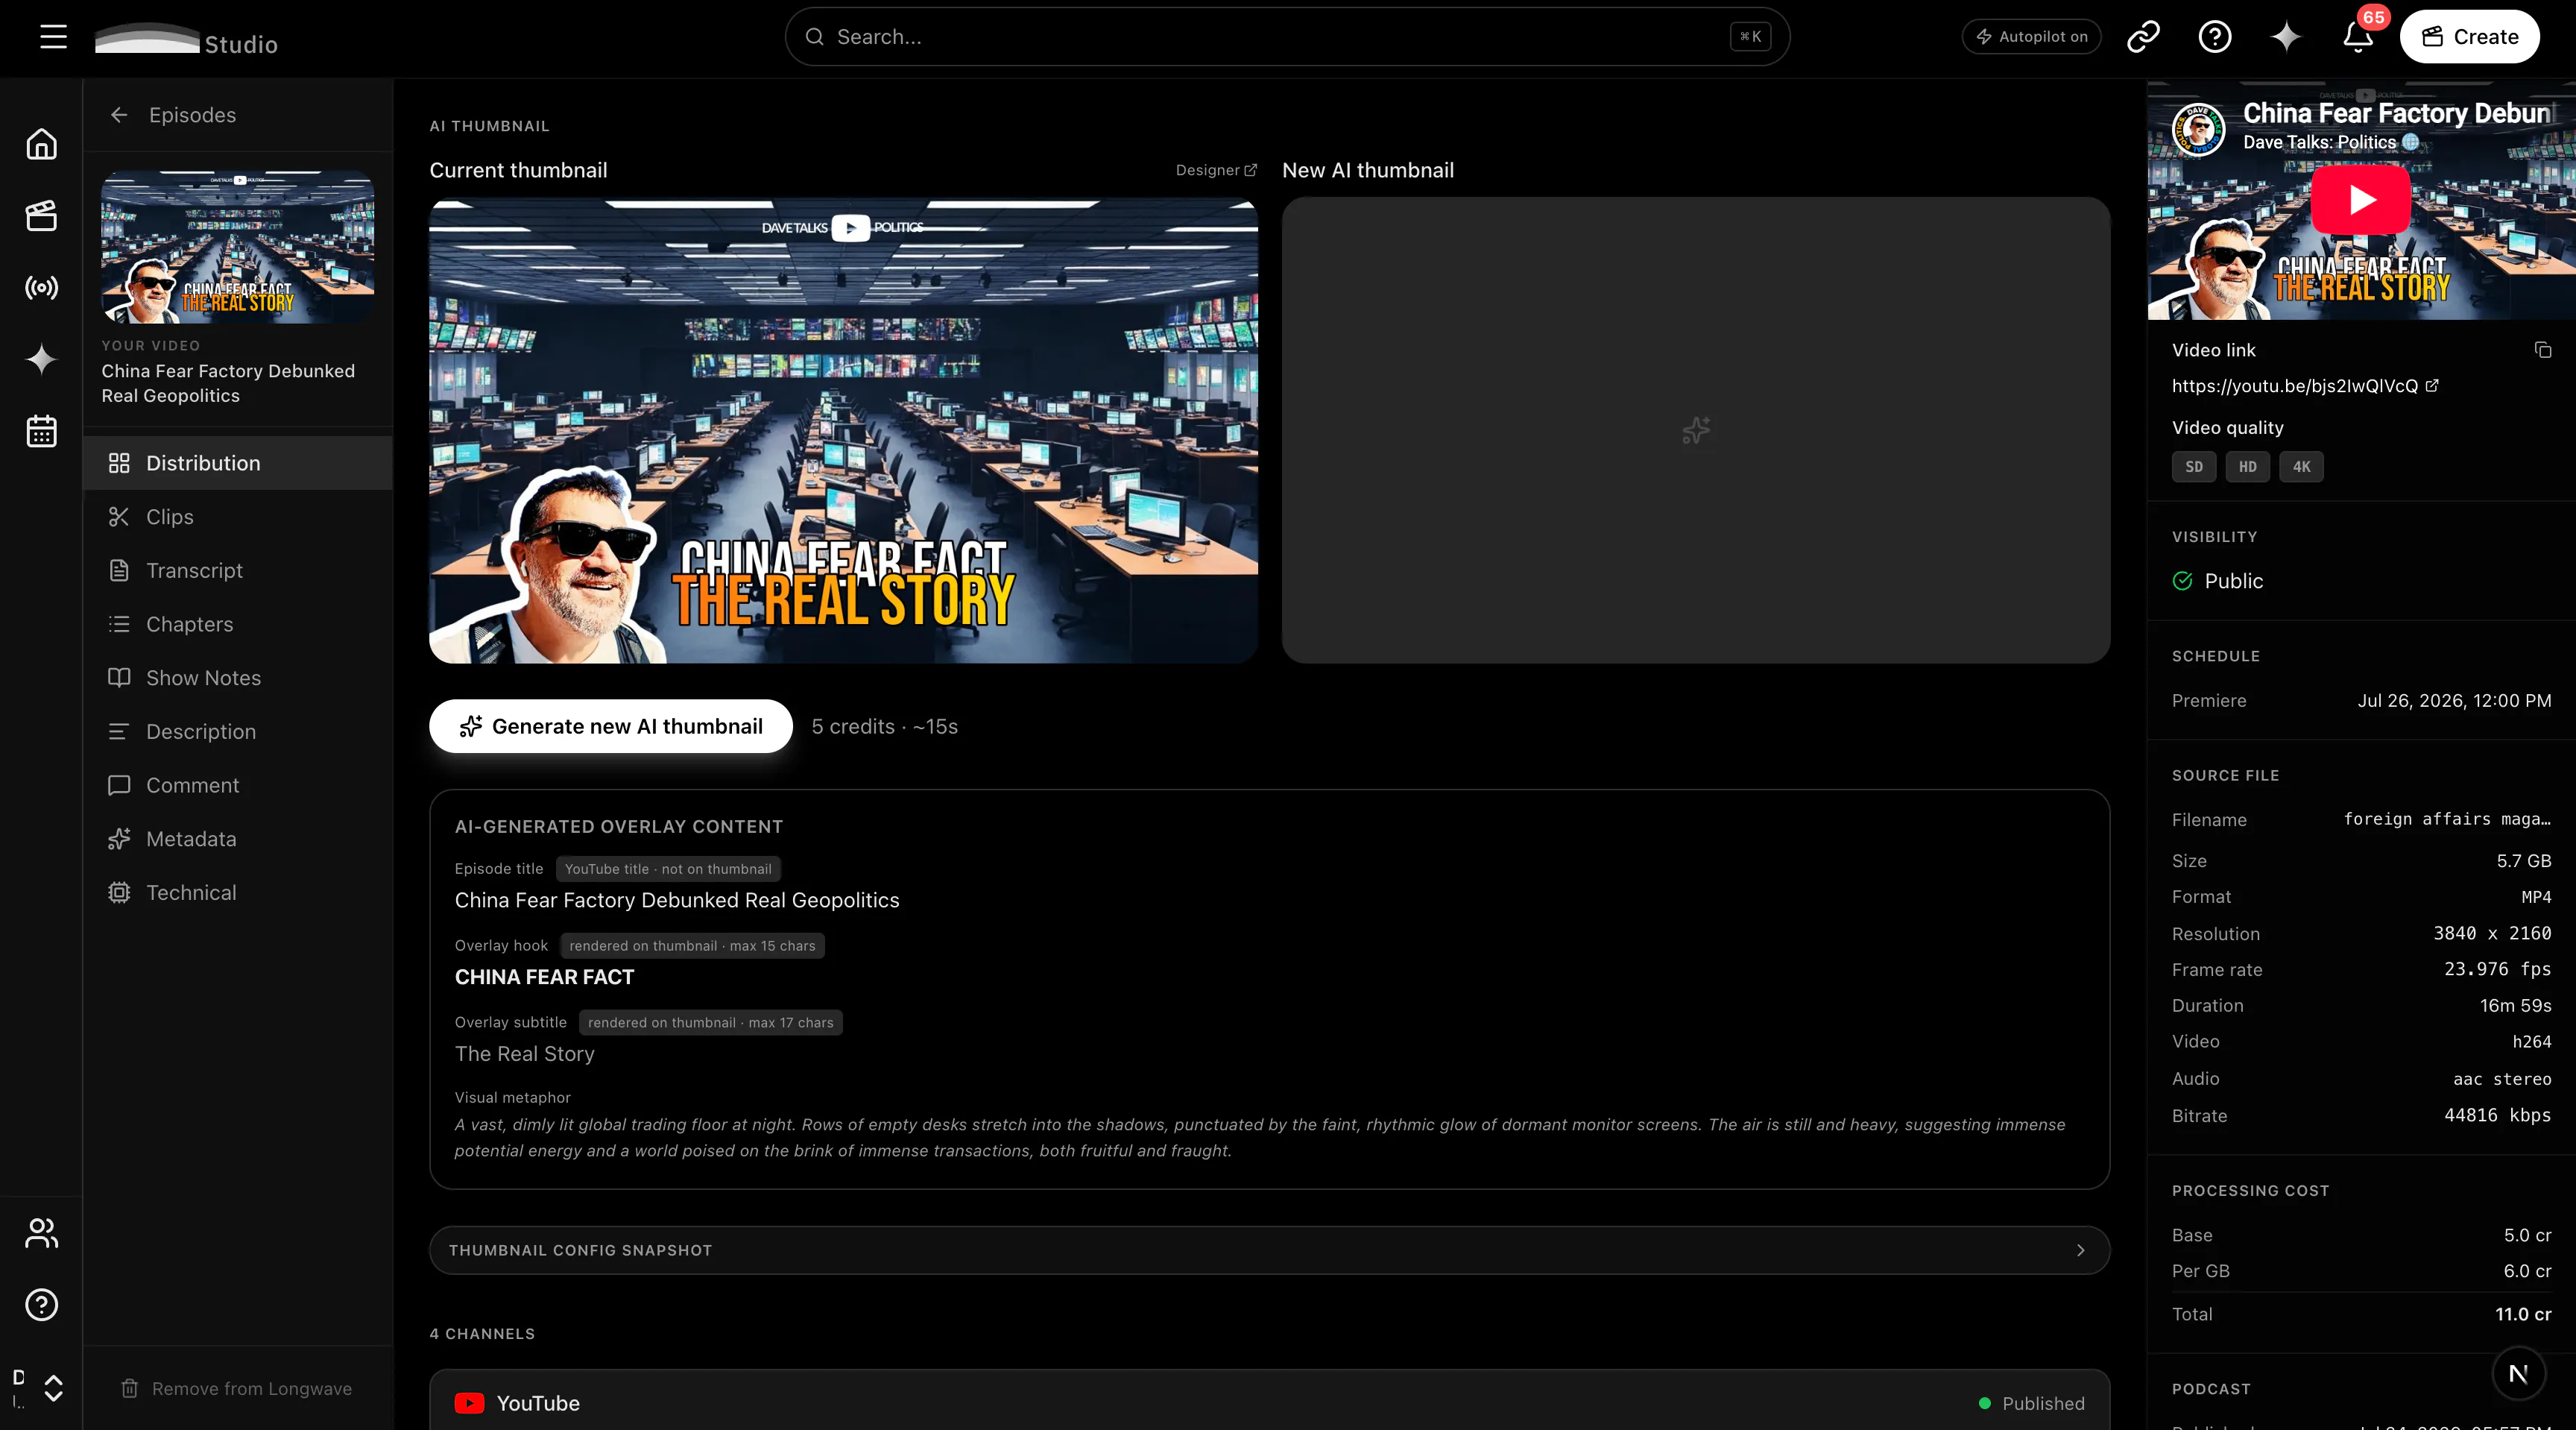Select HD video quality
The width and height of the screenshot is (2576, 1430).
[2247, 467]
